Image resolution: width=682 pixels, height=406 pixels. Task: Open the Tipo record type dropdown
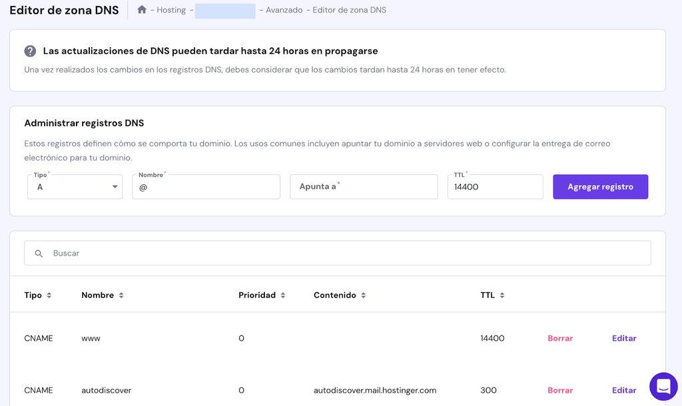pyautogui.click(x=75, y=187)
